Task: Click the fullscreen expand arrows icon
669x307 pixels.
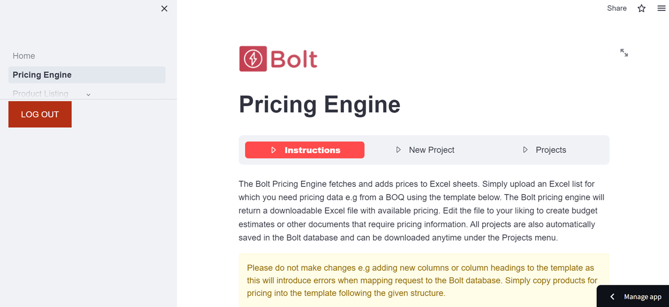Action: (624, 53)
